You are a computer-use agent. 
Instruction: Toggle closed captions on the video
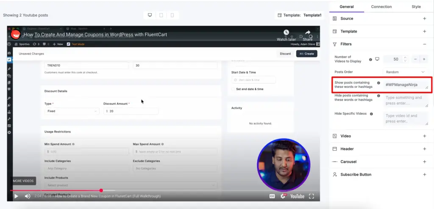click(272, 196)
